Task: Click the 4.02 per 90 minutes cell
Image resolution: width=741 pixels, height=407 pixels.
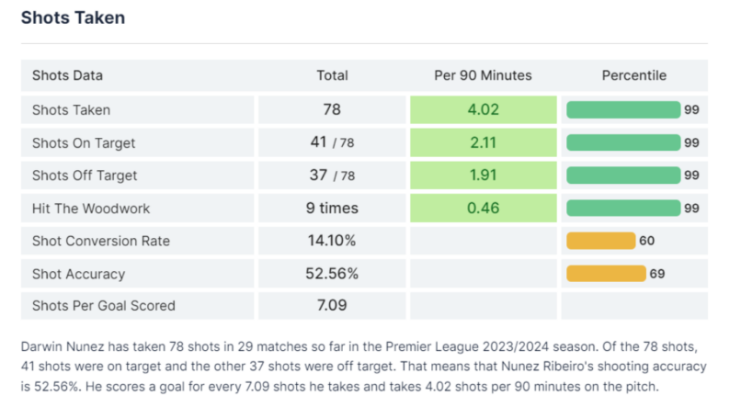Action: [x=483, y=110]
